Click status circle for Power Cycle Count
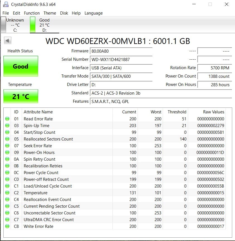Viewport: 235px width, 241px height. [7, 172]
